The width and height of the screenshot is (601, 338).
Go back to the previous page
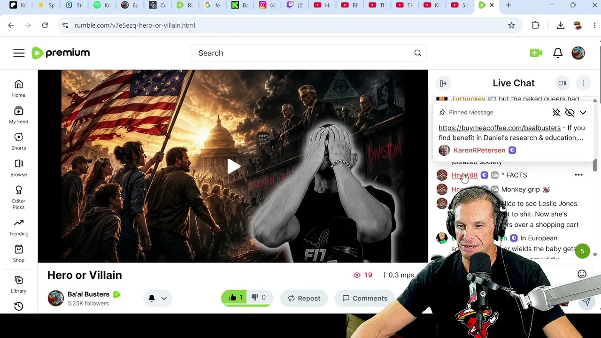(x=11, y=25)
